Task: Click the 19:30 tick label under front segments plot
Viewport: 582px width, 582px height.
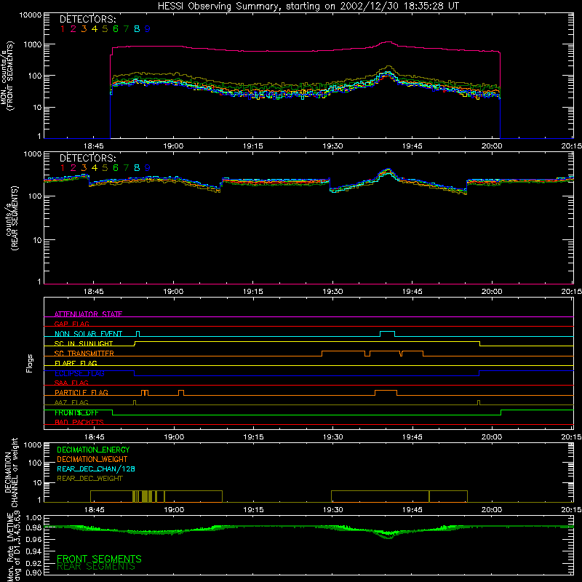Action: click(x=332, y=146)
